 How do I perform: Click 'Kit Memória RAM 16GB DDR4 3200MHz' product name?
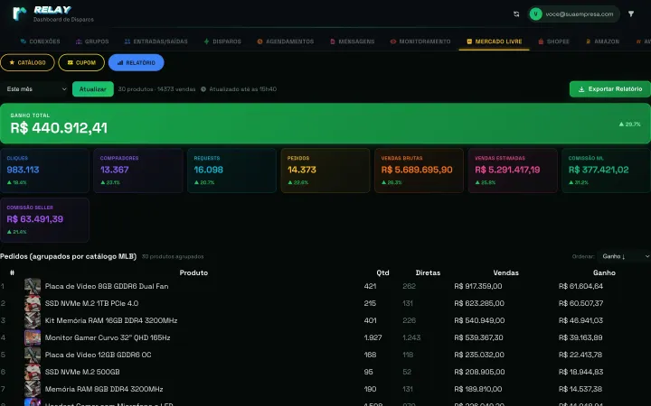click(x=111, y=320)
